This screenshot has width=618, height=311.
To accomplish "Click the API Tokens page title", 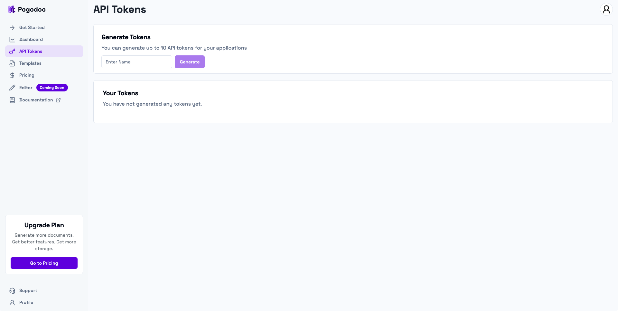I will point(120,9).
